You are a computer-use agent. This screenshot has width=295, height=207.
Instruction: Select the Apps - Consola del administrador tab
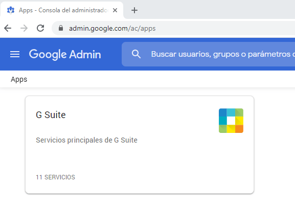62,10
